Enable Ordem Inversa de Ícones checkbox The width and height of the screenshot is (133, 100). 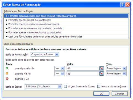point(65,86)
